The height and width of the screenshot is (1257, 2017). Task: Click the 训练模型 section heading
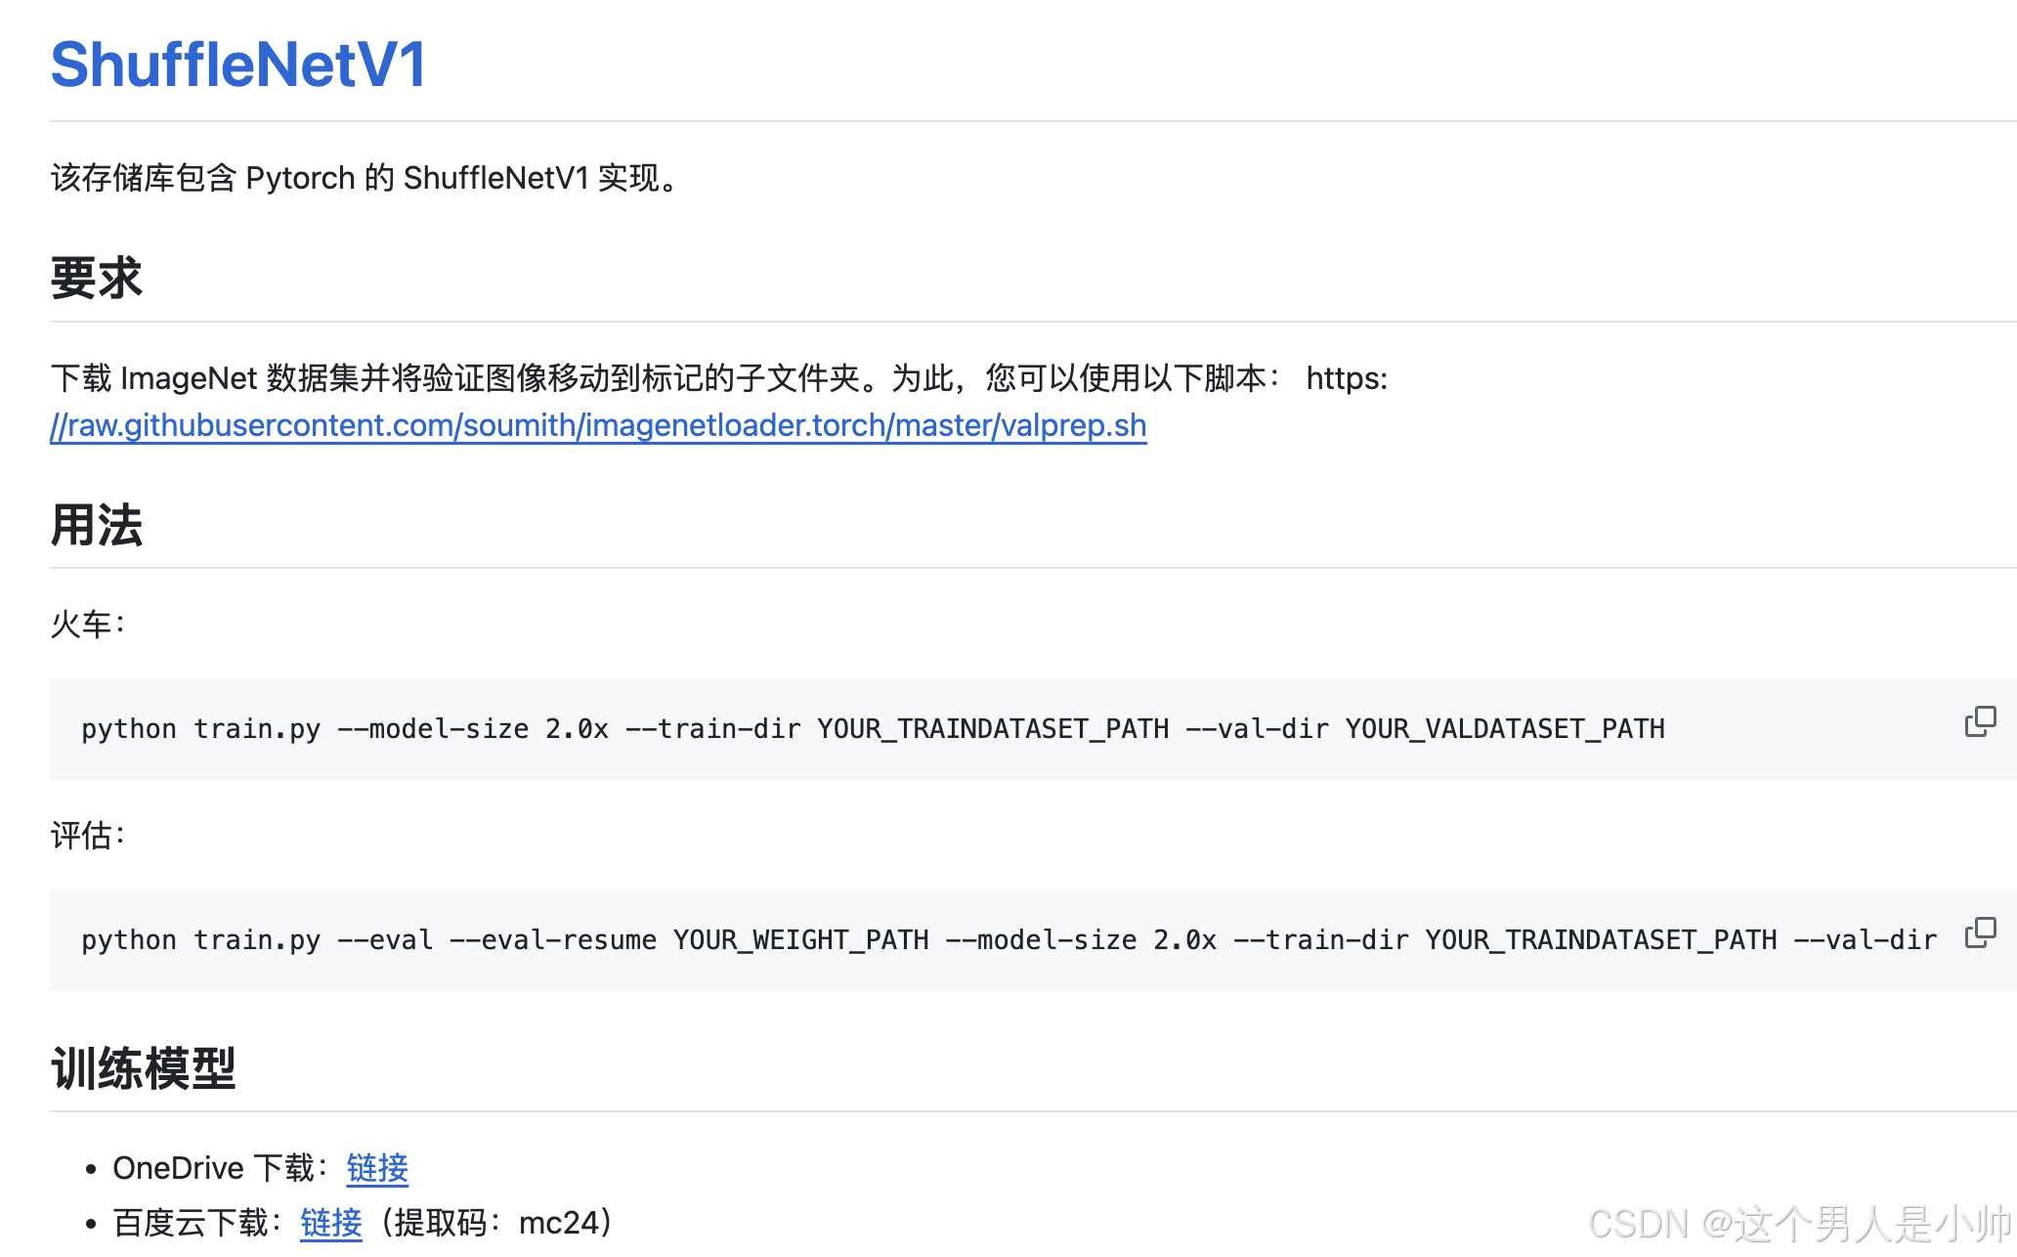(143, 1067)
